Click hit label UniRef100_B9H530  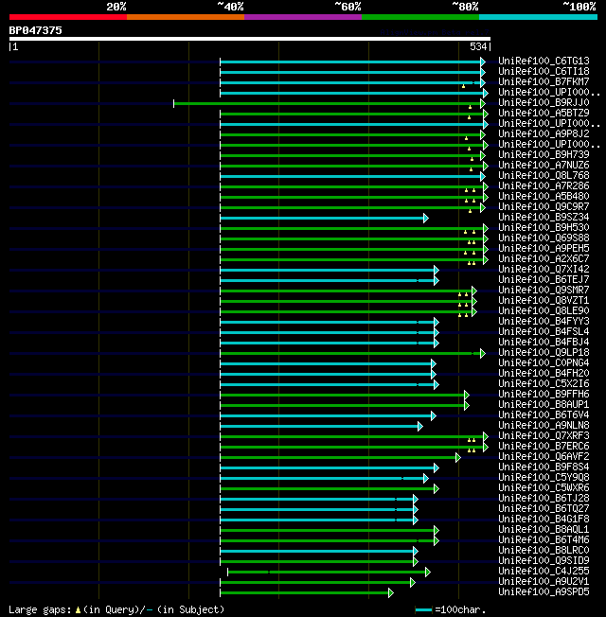click(544, 227)
